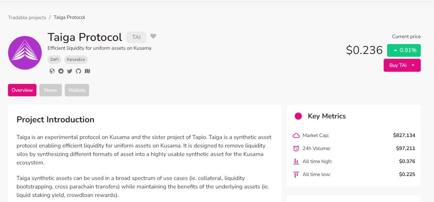This screenshot has width=434, height=202.
Task: Switch to the Wallets tab
Action: coord(77,90)
